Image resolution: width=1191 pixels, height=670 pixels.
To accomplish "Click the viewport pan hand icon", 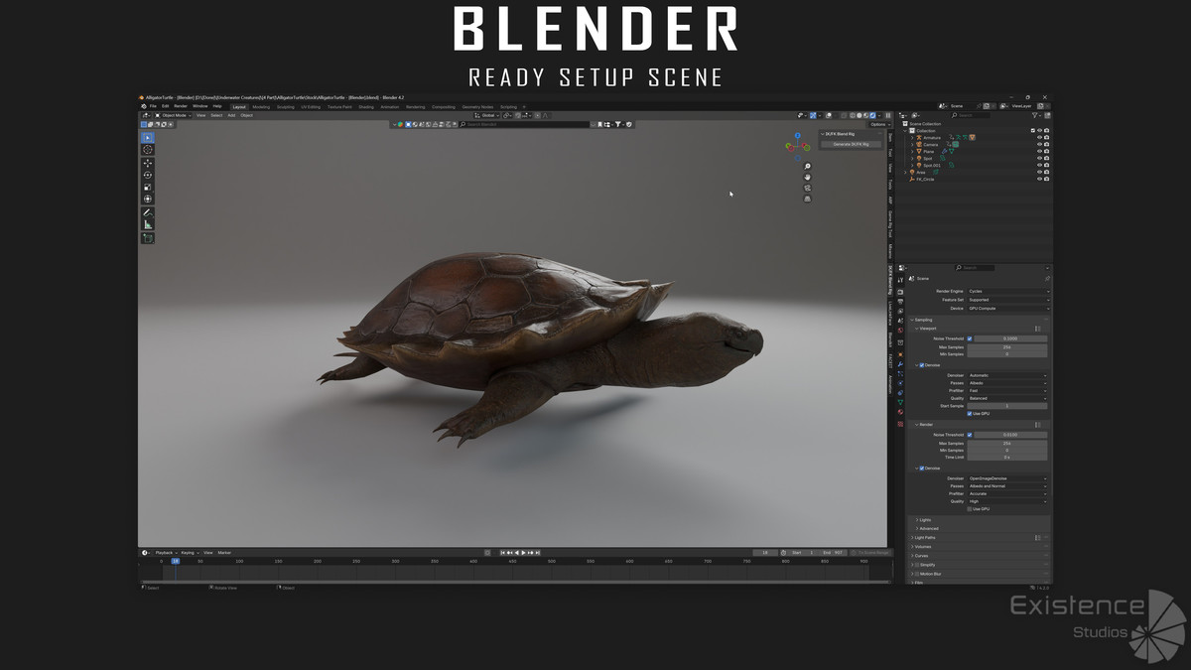I will pyautogui.click(x=807, y=177).
